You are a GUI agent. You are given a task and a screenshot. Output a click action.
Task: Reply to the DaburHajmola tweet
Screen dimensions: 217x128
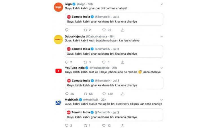click(67, 62)
